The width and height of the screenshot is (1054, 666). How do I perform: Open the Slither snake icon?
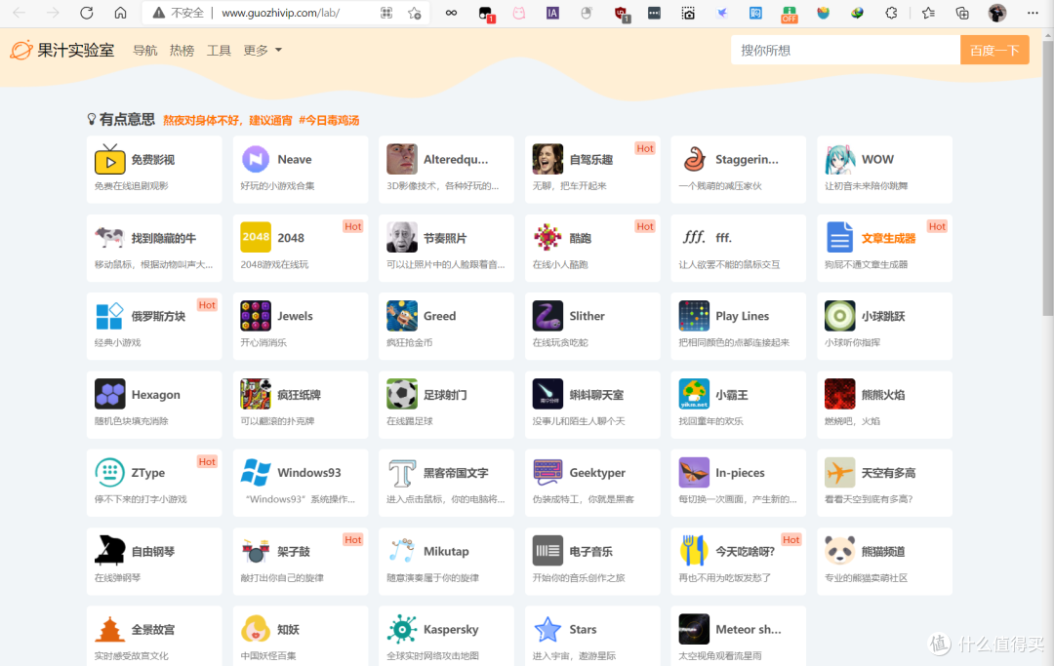(547, 316)
